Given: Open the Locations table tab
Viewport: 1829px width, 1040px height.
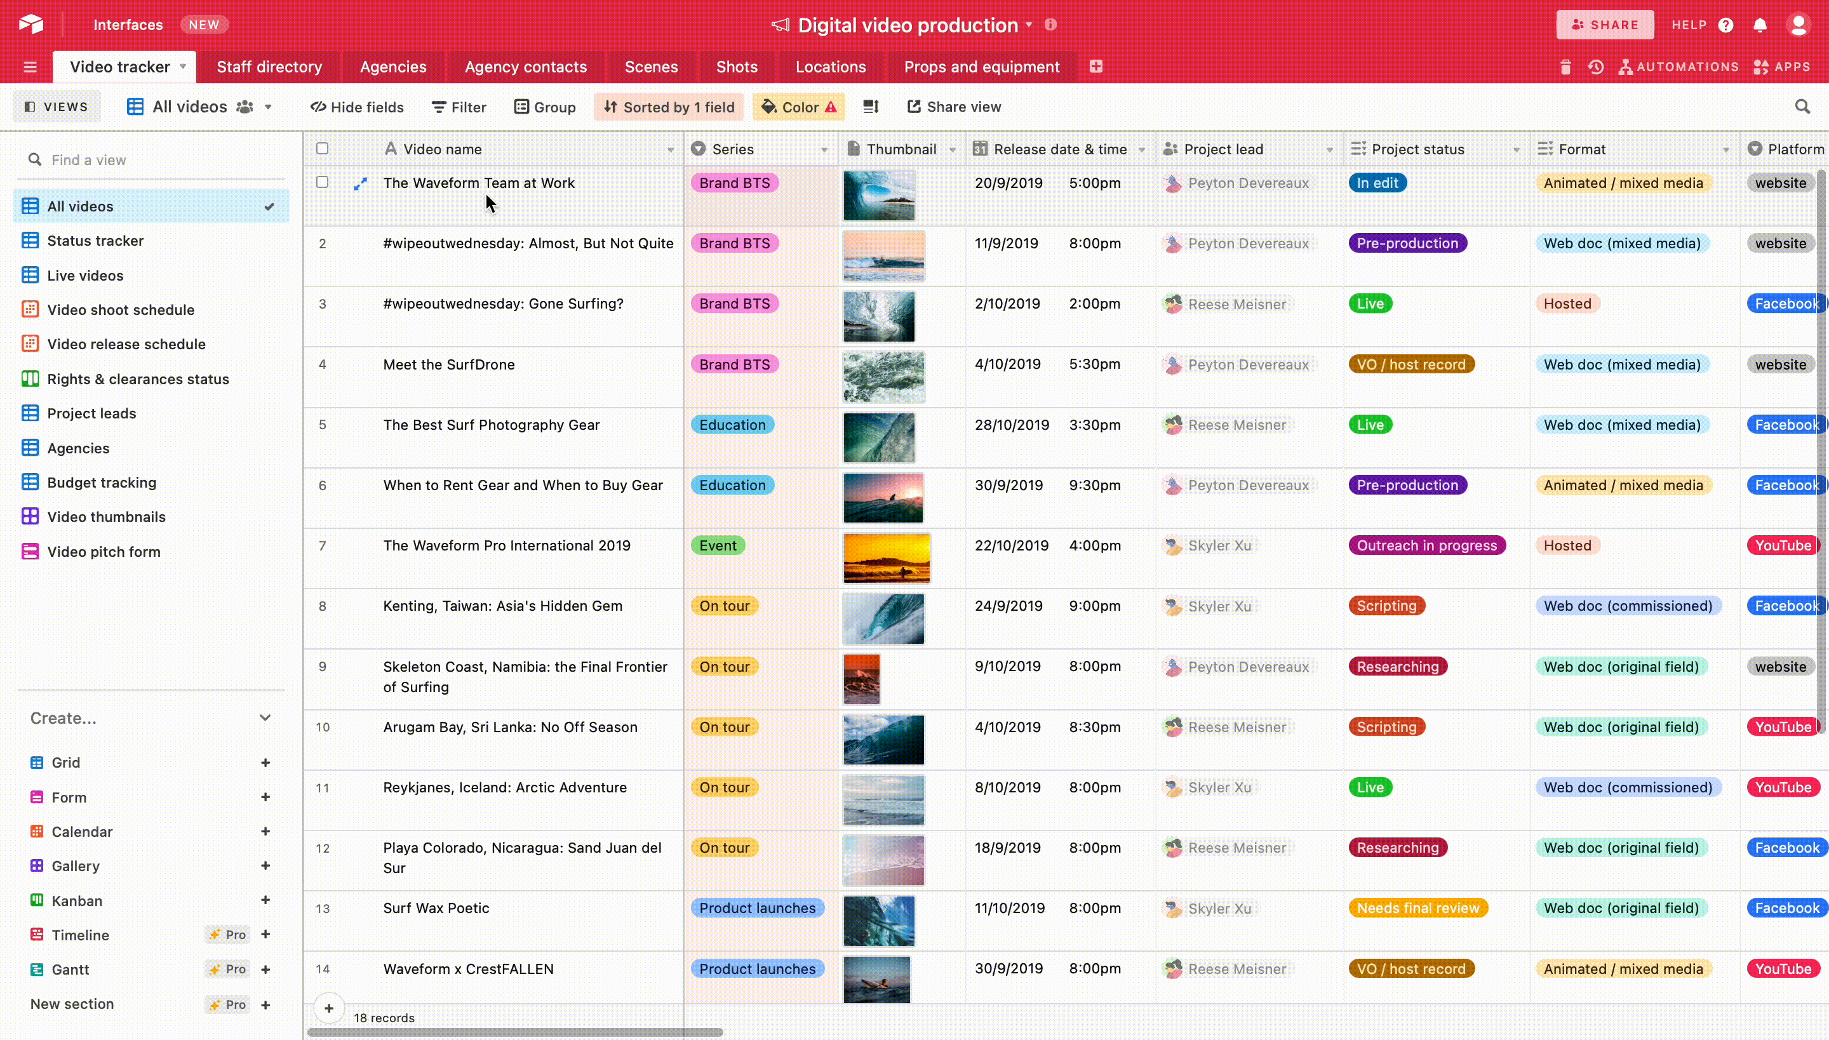Looking at the screenshot, I should tap(830, 67).
